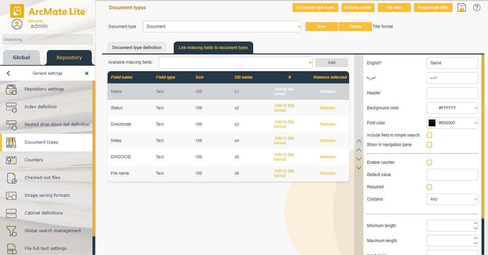Select the Index definition icon
The height and width of the screenshot is (255, 488).
[x=11, y=107]
